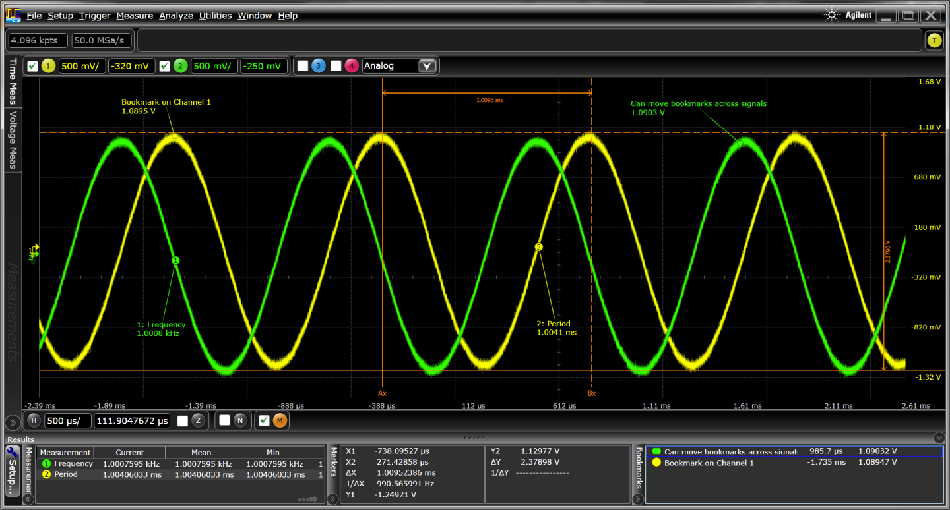Click the Setup... button in Results
This screenshot has height=510, width=950.
tap(12, 470)
